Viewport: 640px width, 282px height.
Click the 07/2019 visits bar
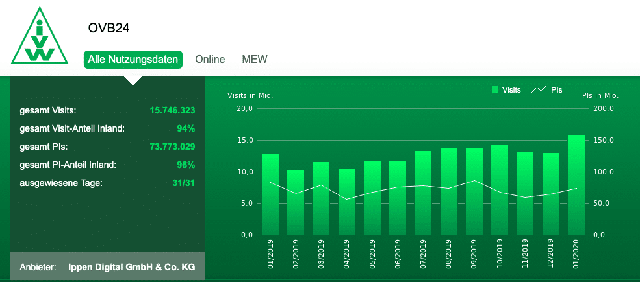click(x=423, y=193)
